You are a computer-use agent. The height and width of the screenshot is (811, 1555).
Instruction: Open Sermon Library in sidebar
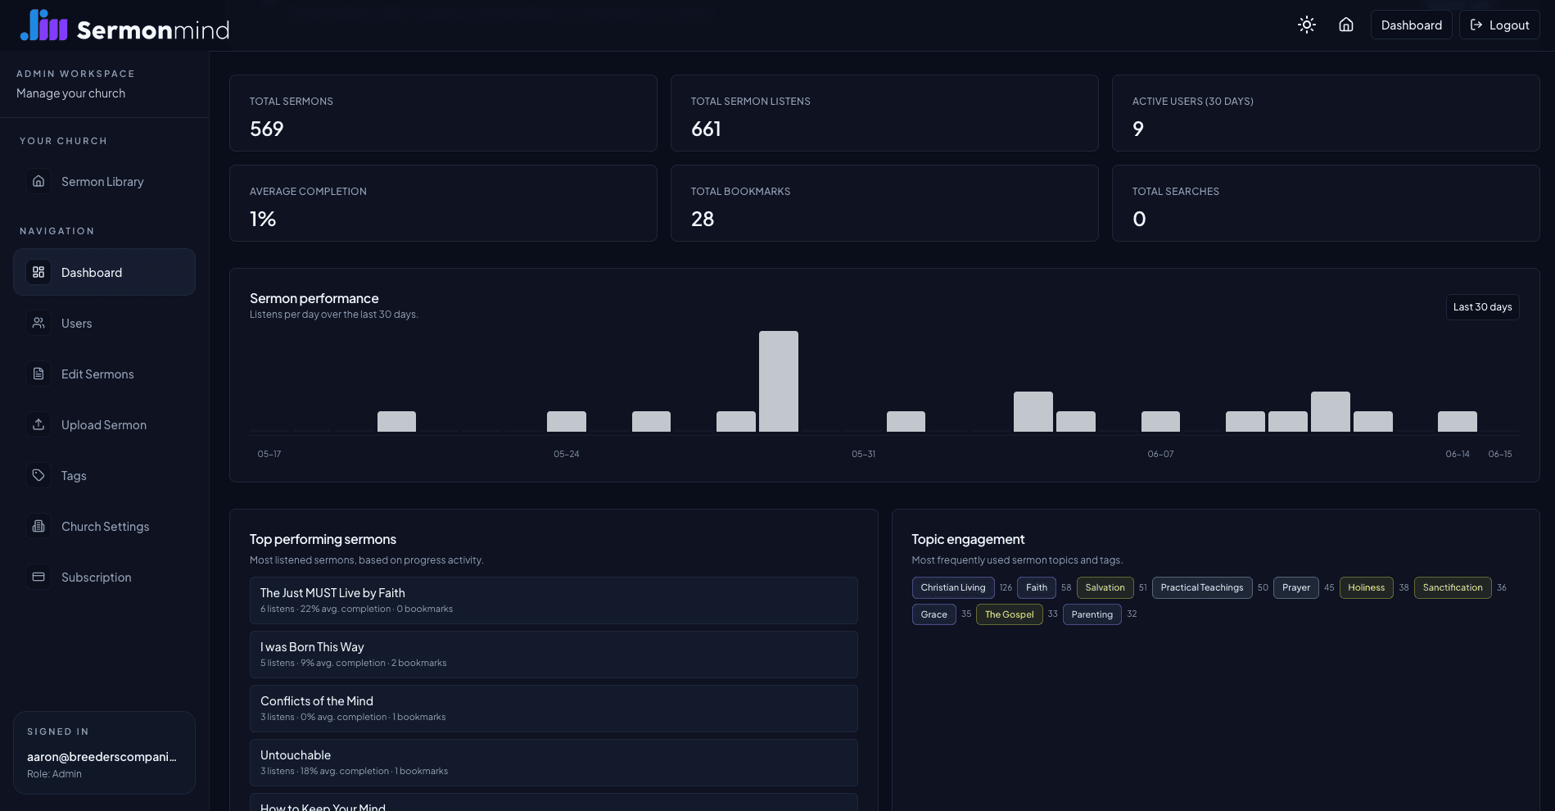[104, 182]
